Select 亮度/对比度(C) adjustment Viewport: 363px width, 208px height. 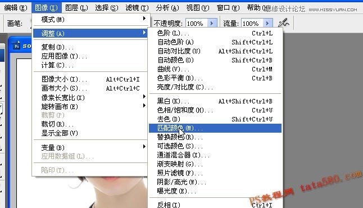tap(215, 87)
